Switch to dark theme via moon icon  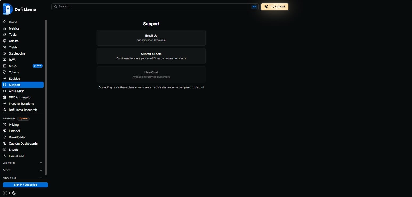click(x=14, y=193)
